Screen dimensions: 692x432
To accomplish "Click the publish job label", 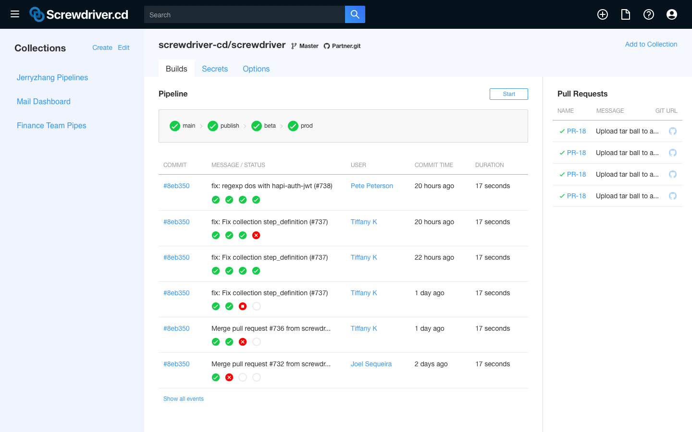I will [x=230, y=126].
